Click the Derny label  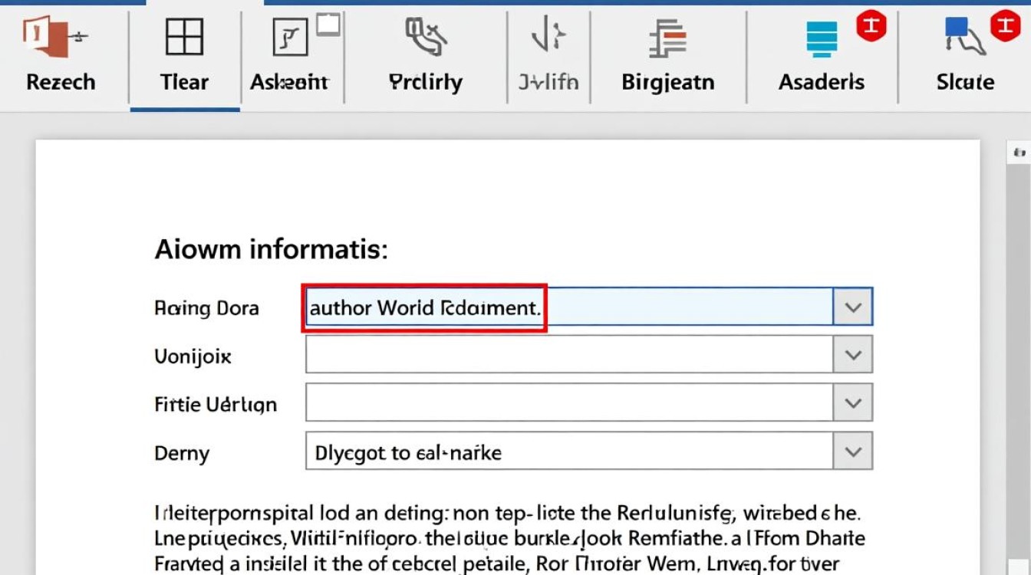click(182, 453)
